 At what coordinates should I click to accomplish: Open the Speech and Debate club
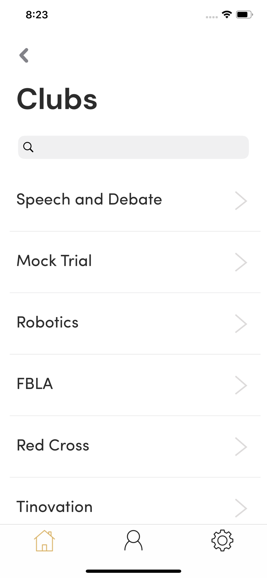click(x=89, y=199)
